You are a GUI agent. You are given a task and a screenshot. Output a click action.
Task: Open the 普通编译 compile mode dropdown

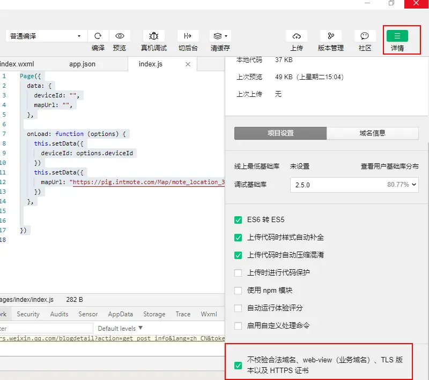46,36
